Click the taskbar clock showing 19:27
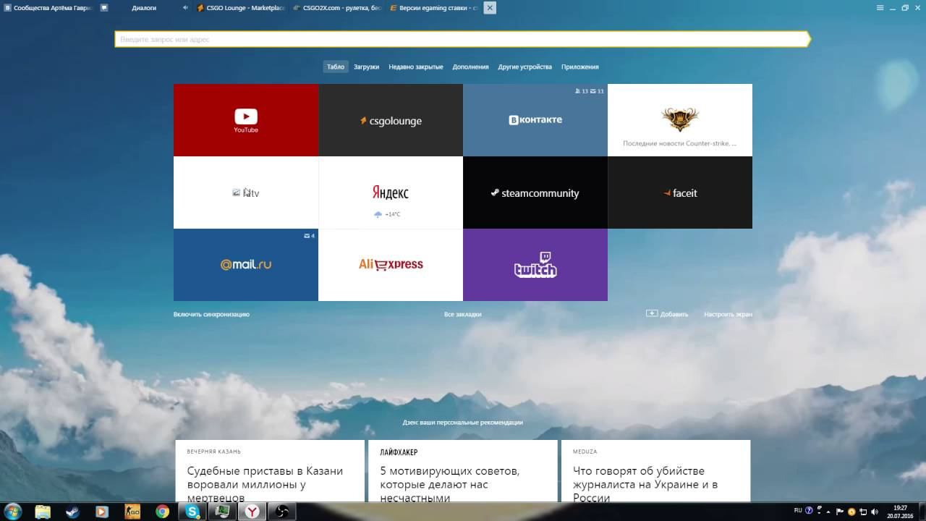 click(x=901, y=512)
